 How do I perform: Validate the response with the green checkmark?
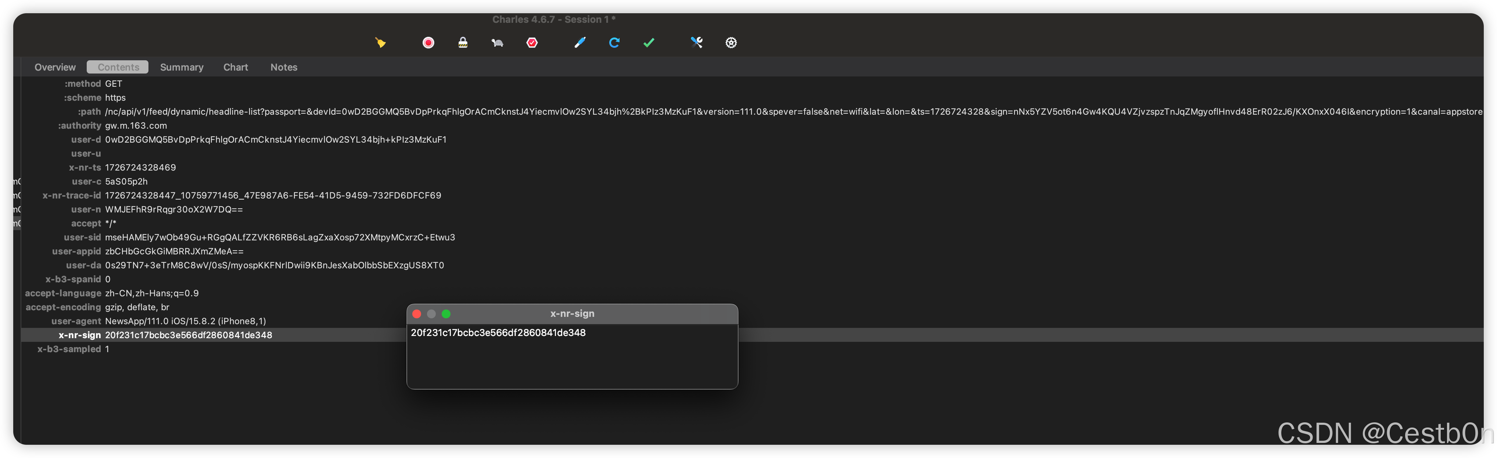click(x=649, y=42)
